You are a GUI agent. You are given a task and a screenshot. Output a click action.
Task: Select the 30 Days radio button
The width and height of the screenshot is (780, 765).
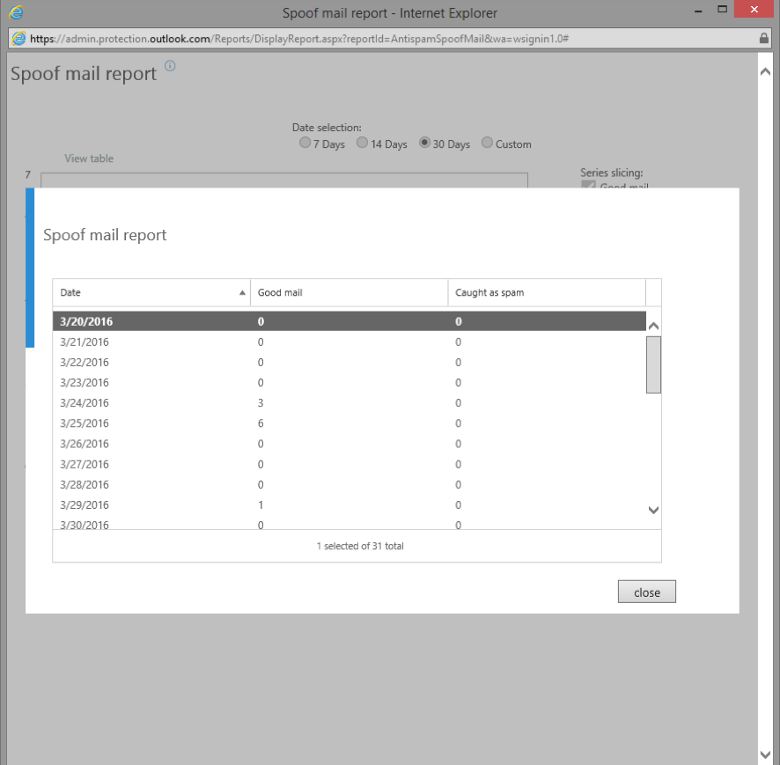pos(424,143)
